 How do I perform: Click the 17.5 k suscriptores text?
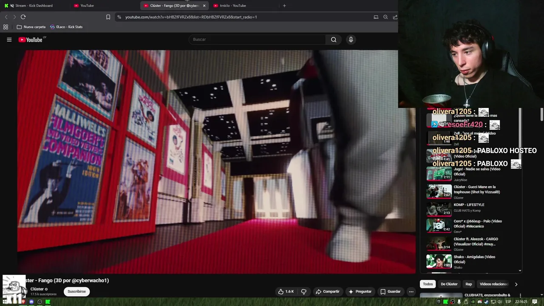point(43,294)
